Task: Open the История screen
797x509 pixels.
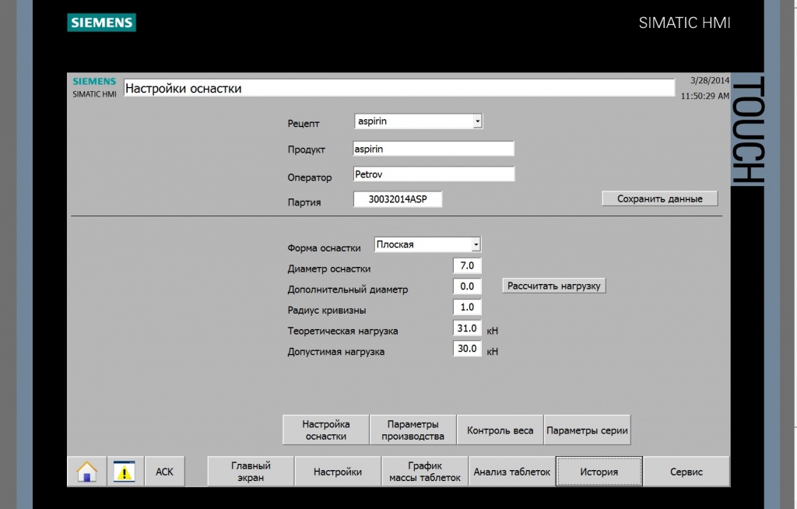Action: pos(599,472)
